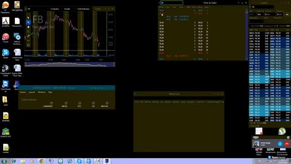Open Skype from the taskbar
Screen dimensions: 291x164
pyautogui.click(x=79, y=161)
